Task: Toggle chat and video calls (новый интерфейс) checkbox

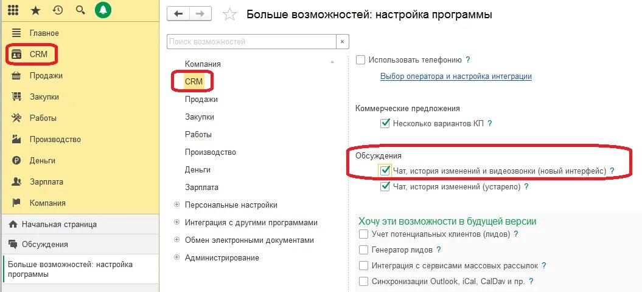Action: [x=385, y=171]
